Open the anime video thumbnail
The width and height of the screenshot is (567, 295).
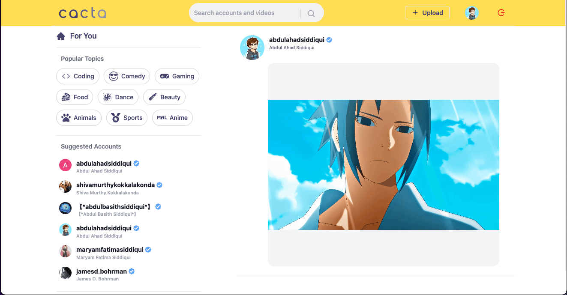[383, 165]
